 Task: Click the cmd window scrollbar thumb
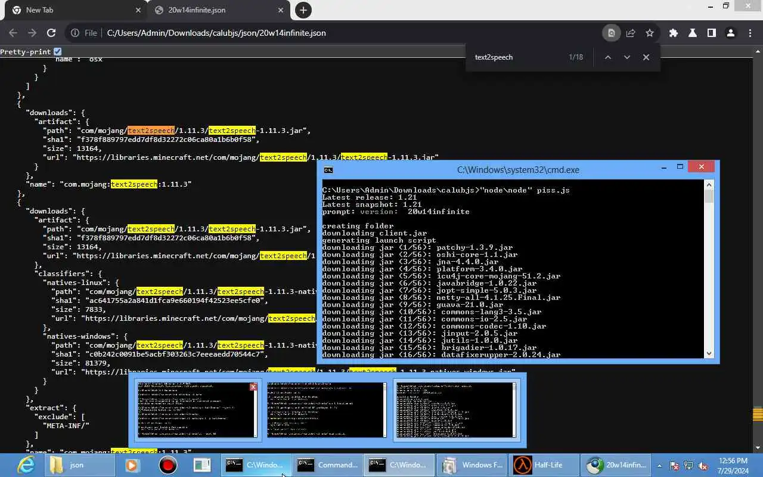[709, 196]
